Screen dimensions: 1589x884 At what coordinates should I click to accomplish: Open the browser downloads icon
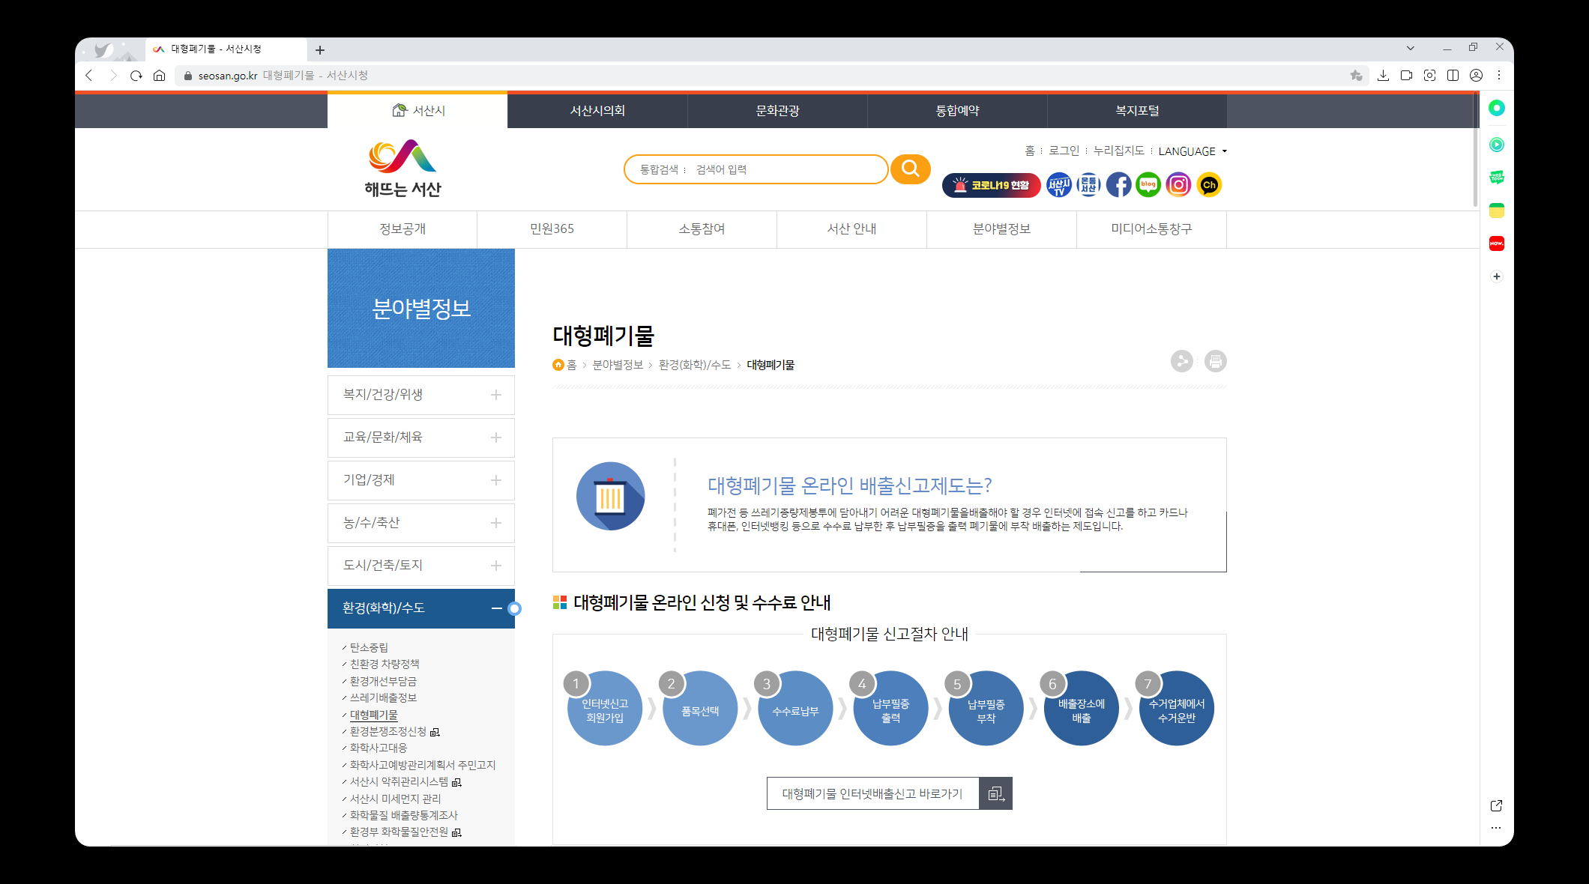coord(1383,75)
